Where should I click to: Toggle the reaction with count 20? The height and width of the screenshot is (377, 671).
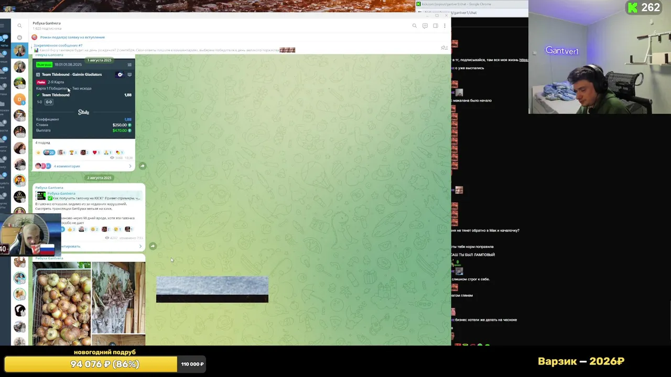pyautogui.click(x=49, y=152)
